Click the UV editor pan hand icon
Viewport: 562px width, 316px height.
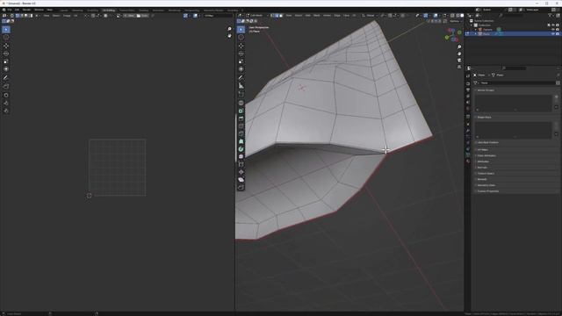[x=230, y=35]
